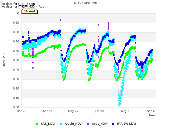Viewport: 172px width, 129px height.
Task: Click the highest purple Spec_NDVI point near 0.93
Action: [x=60, y=20]
